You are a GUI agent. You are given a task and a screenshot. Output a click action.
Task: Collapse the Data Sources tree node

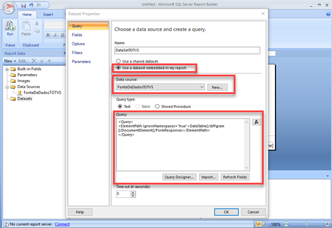(x=7, y=87)
